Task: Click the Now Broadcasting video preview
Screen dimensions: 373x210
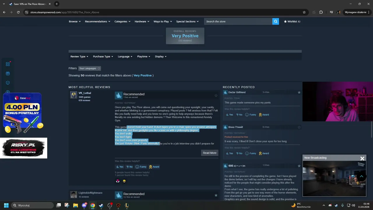Action: pos(334,178)
